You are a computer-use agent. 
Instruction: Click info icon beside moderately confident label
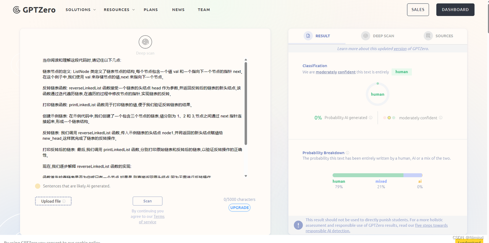point(440,118)
